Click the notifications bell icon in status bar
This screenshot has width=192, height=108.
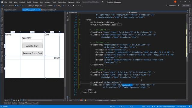coord(189,106)
